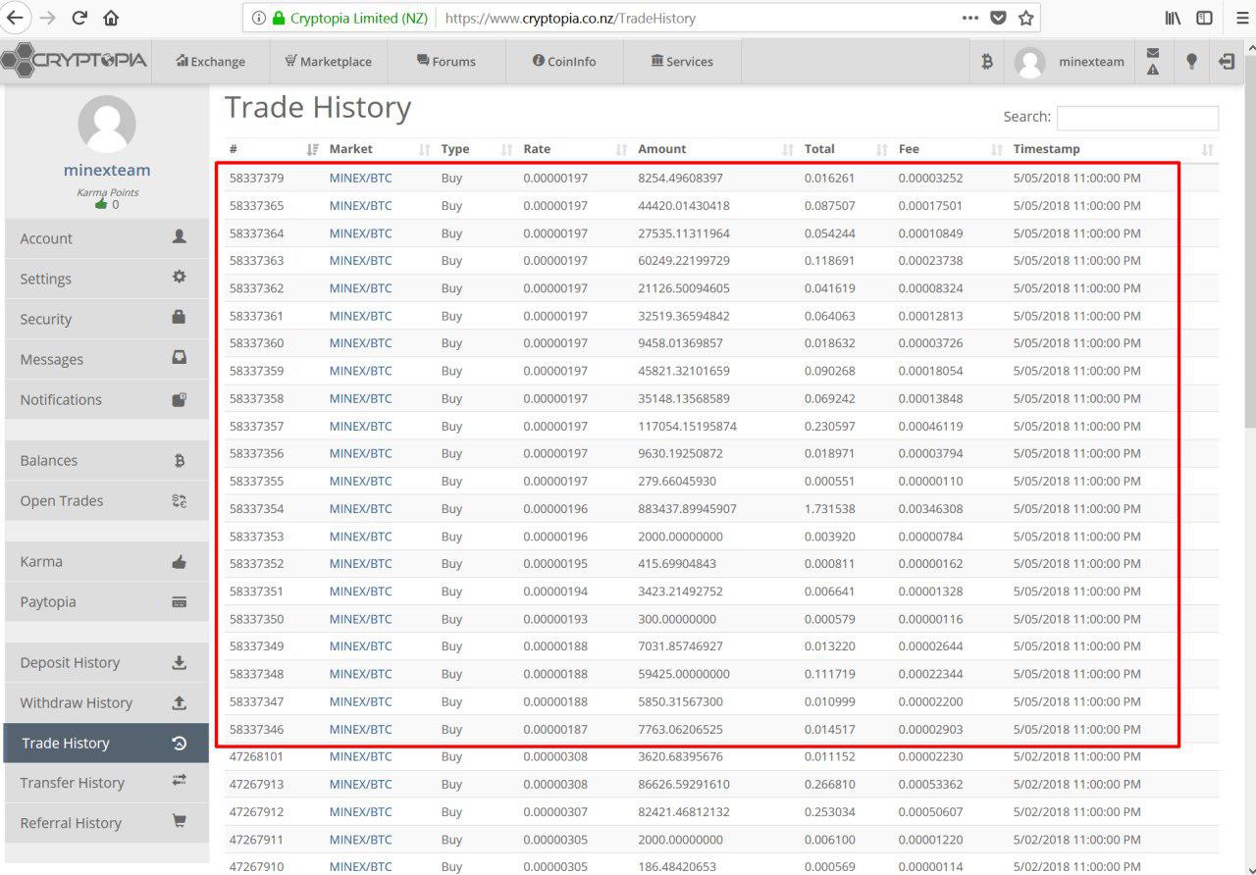1256x875 pixels.
Task: Click the browser forward arrow
Action: (48, 18)
